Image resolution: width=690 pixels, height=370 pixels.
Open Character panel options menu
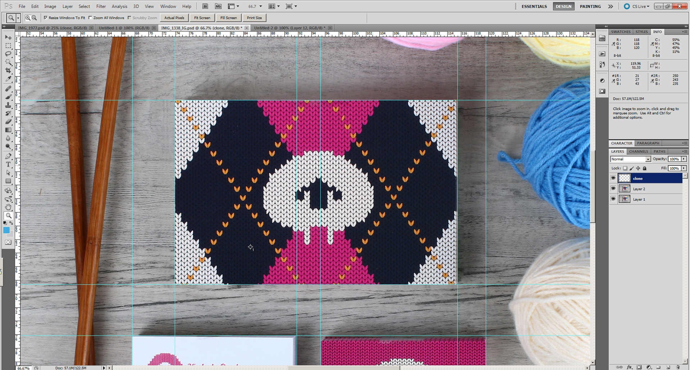click(x=685, y=143)
